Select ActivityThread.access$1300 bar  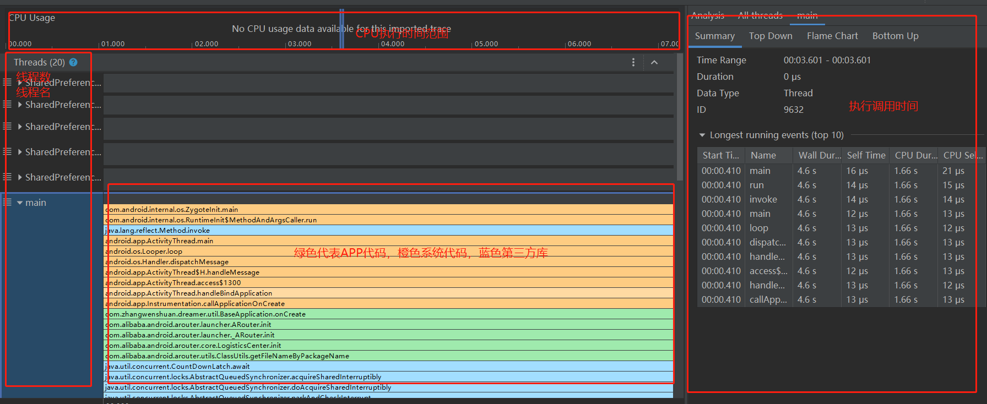(388, 282)
